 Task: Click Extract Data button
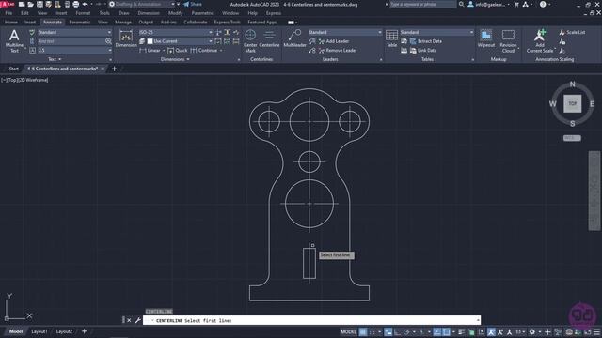(x=426, y=41)
